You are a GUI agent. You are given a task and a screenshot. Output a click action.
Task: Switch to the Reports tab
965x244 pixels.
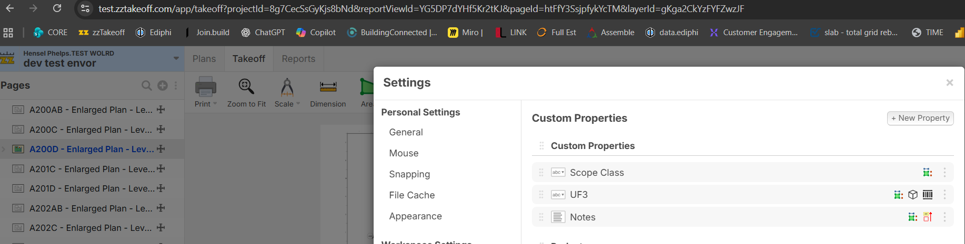298,59
